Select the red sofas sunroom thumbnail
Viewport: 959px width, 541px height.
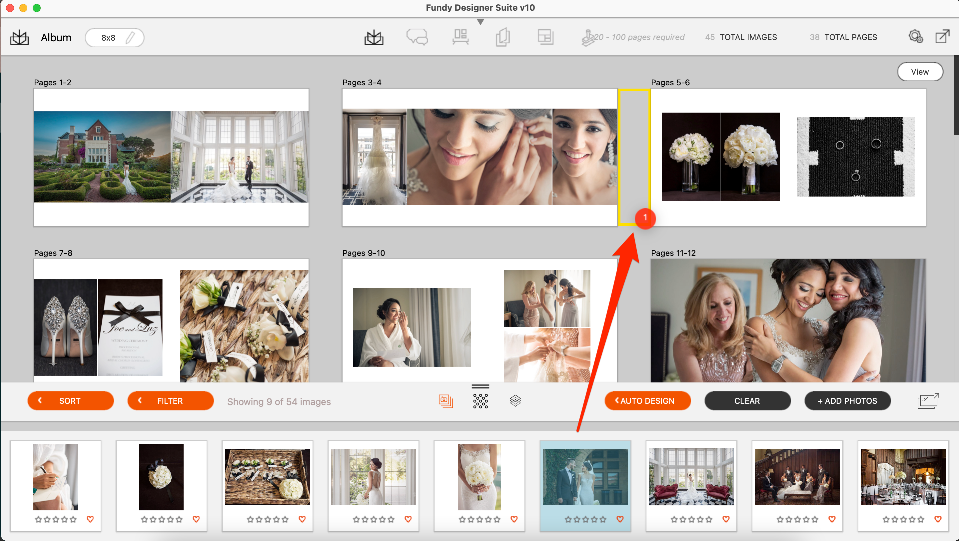(x=691, y=477)
